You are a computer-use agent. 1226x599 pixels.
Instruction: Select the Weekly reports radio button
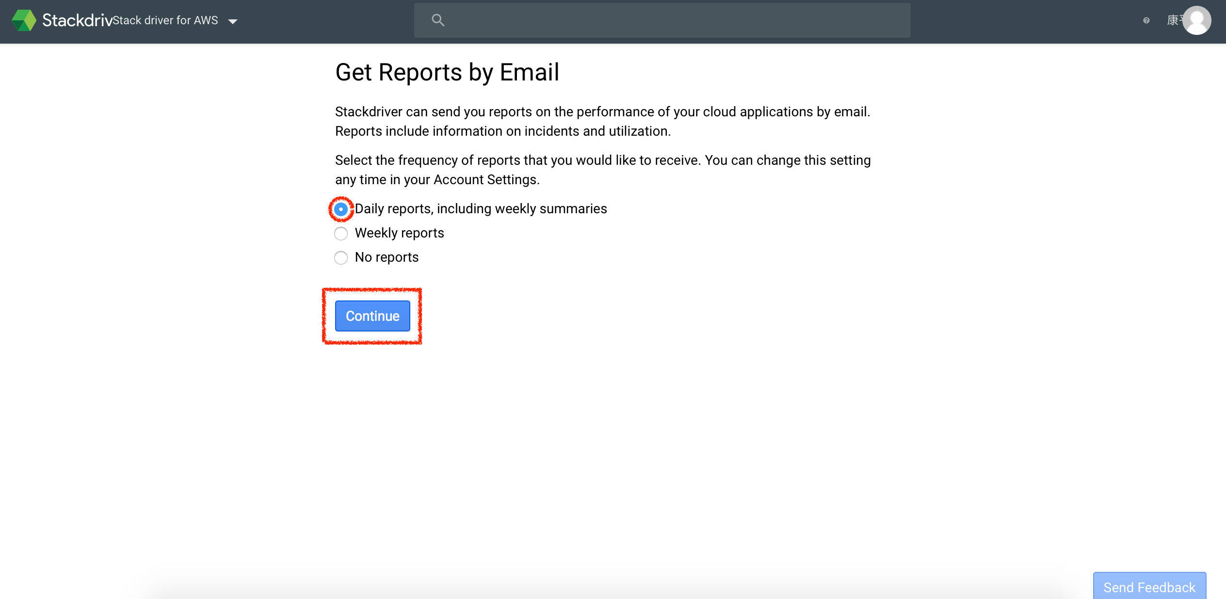tap(341, 234)
